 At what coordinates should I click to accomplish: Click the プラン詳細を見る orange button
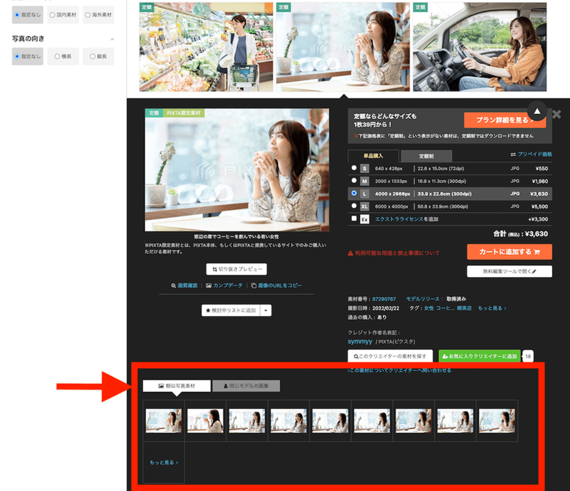tap(505, 120)
